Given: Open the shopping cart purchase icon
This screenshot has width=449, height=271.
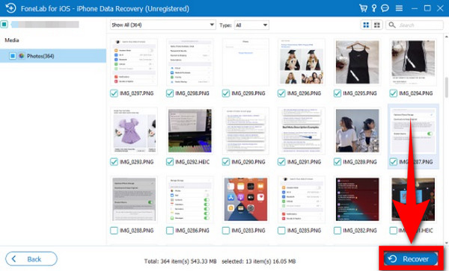Looking at the screenshot, I should 363,8.
